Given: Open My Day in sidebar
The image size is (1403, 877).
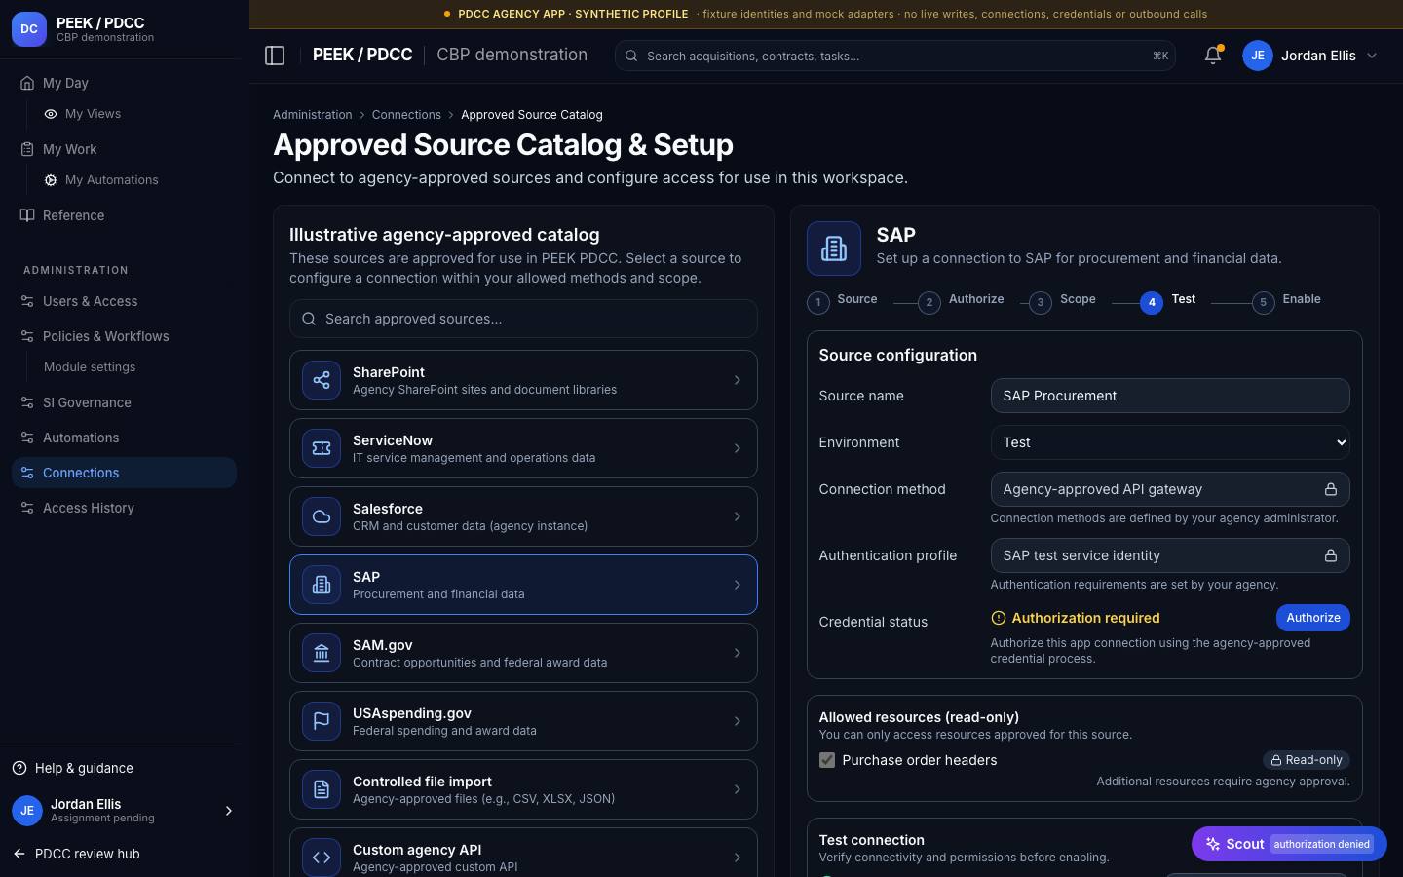Looking at the screenshot, I should (x=124, y=83).
